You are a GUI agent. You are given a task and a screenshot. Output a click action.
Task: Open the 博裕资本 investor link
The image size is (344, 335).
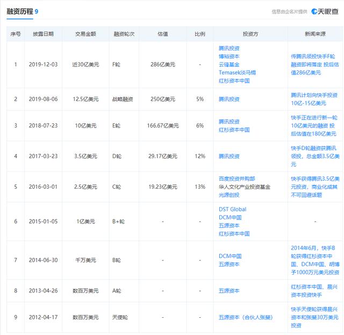pos(229,56)
